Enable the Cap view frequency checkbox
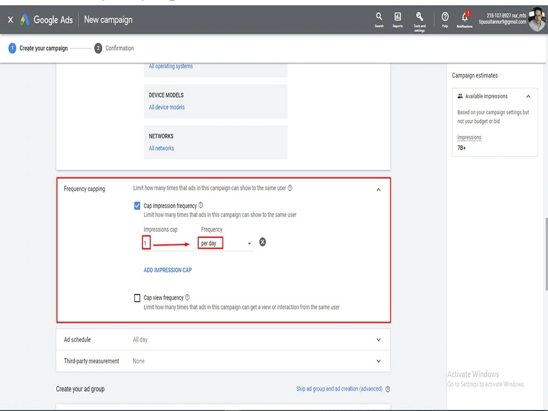 pyautogui.click(x=137, y=298)
